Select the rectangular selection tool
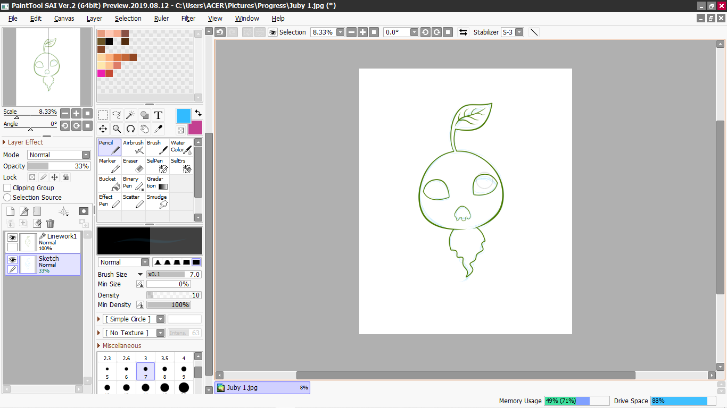This screenshot has width=727, height=408. tap(103, 115)
